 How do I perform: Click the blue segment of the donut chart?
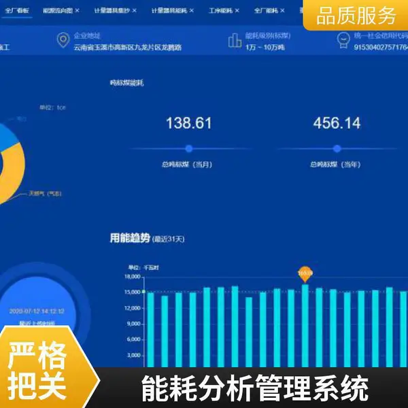coord(7,138)
